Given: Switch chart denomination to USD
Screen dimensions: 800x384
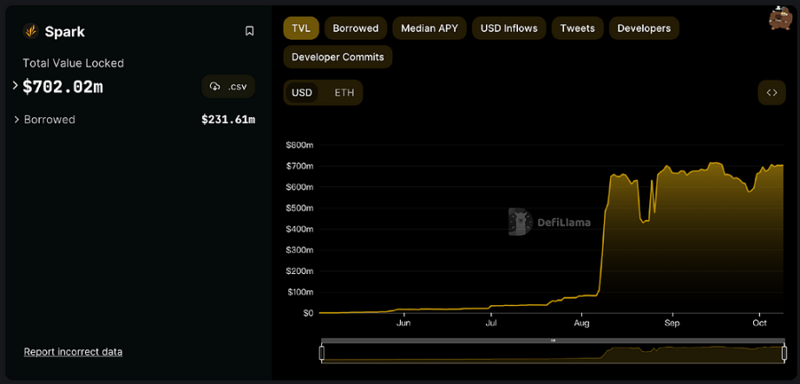Looking at the screenshot, I should [302, 93].
